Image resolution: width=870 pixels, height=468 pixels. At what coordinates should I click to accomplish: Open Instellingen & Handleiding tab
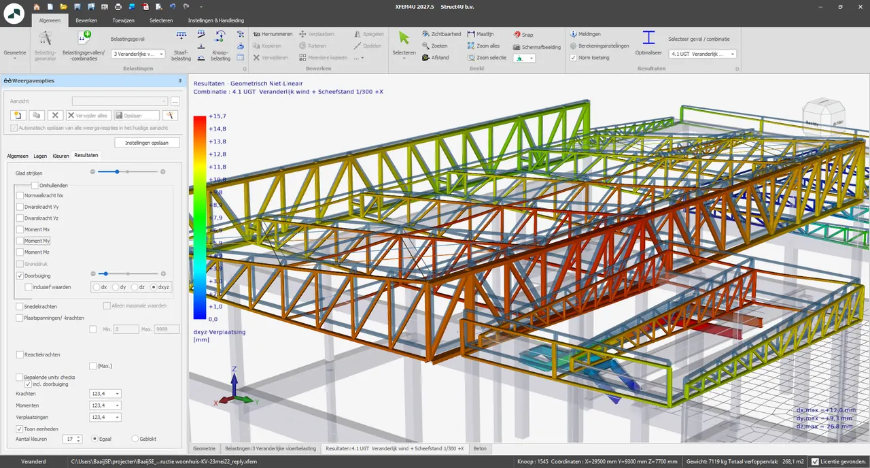pos(215,20)
